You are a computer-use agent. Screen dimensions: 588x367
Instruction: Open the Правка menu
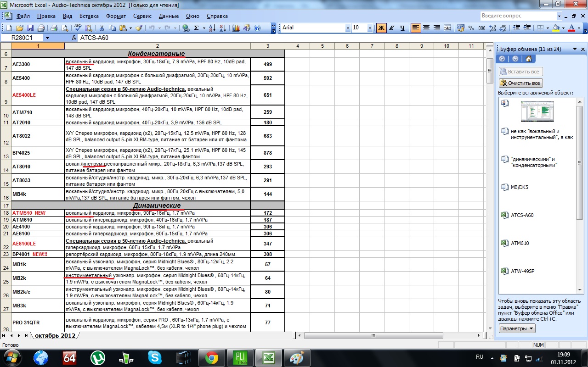(46, 16)
